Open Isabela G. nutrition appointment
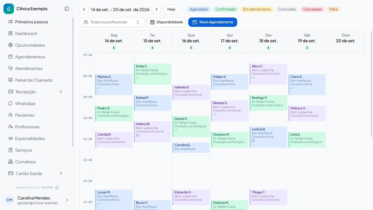Image resolution: width=373 pixels, height=210 pixels. click(x=191, y=92)
